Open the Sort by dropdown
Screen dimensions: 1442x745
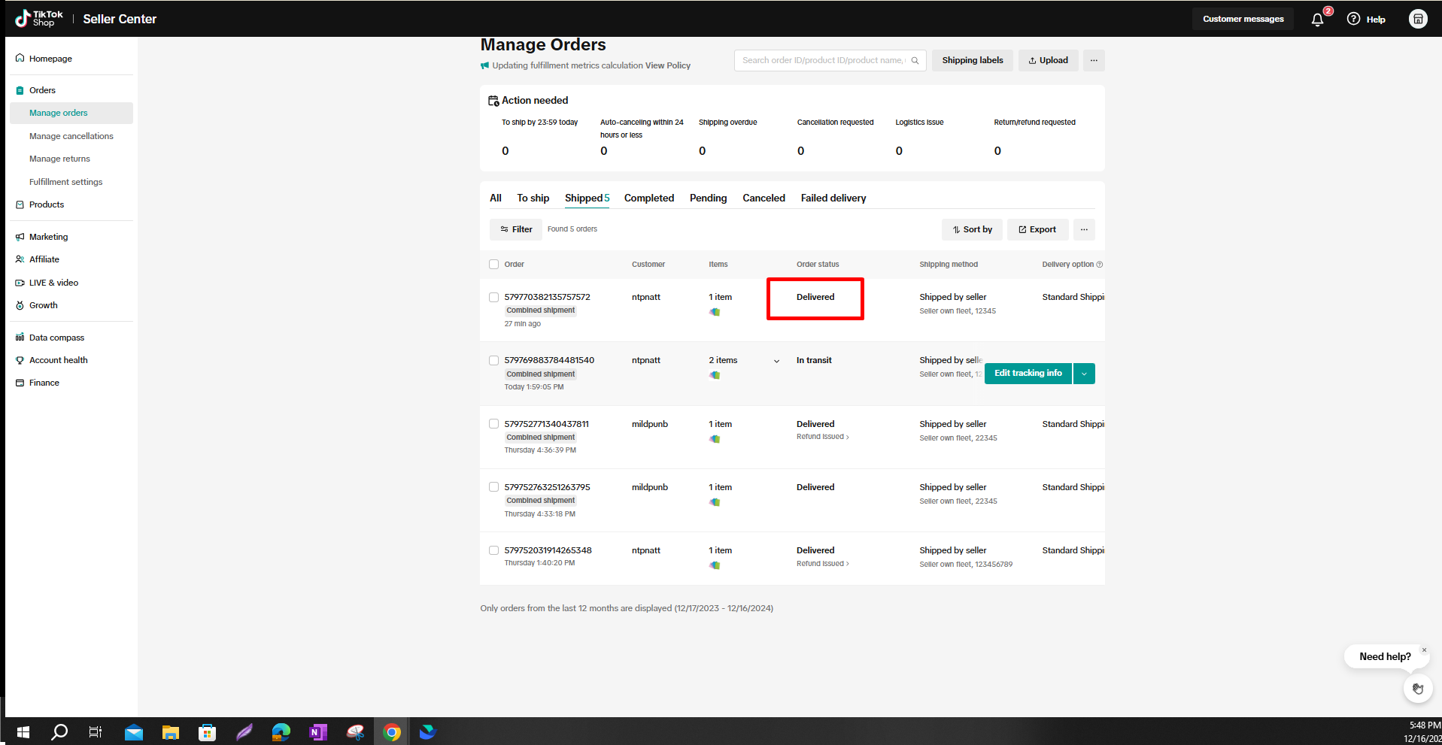(x=972, y=230)
